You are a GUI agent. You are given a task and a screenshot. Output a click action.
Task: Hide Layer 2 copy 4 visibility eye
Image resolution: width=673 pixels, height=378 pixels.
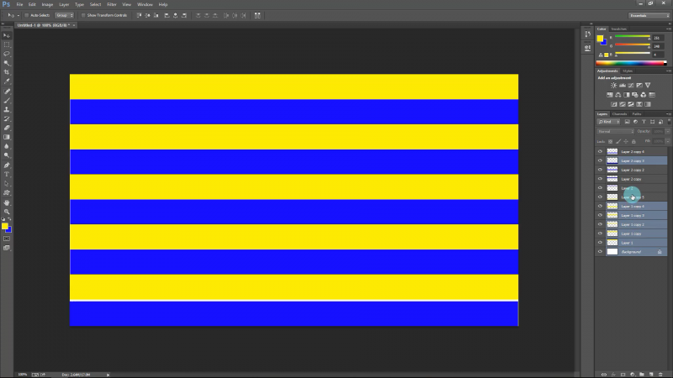(x=600, y=151)
